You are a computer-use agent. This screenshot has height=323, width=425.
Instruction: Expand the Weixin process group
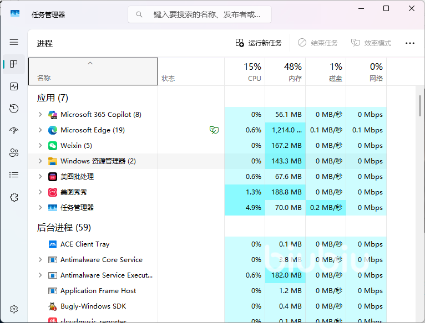[x=40, y=146]
